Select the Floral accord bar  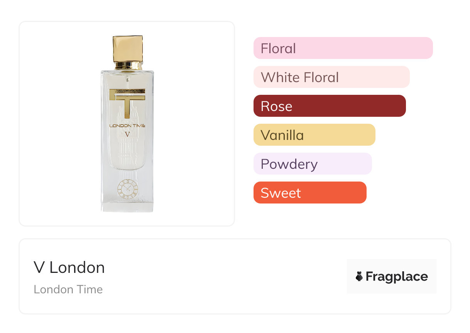click(x=343, y=48)
